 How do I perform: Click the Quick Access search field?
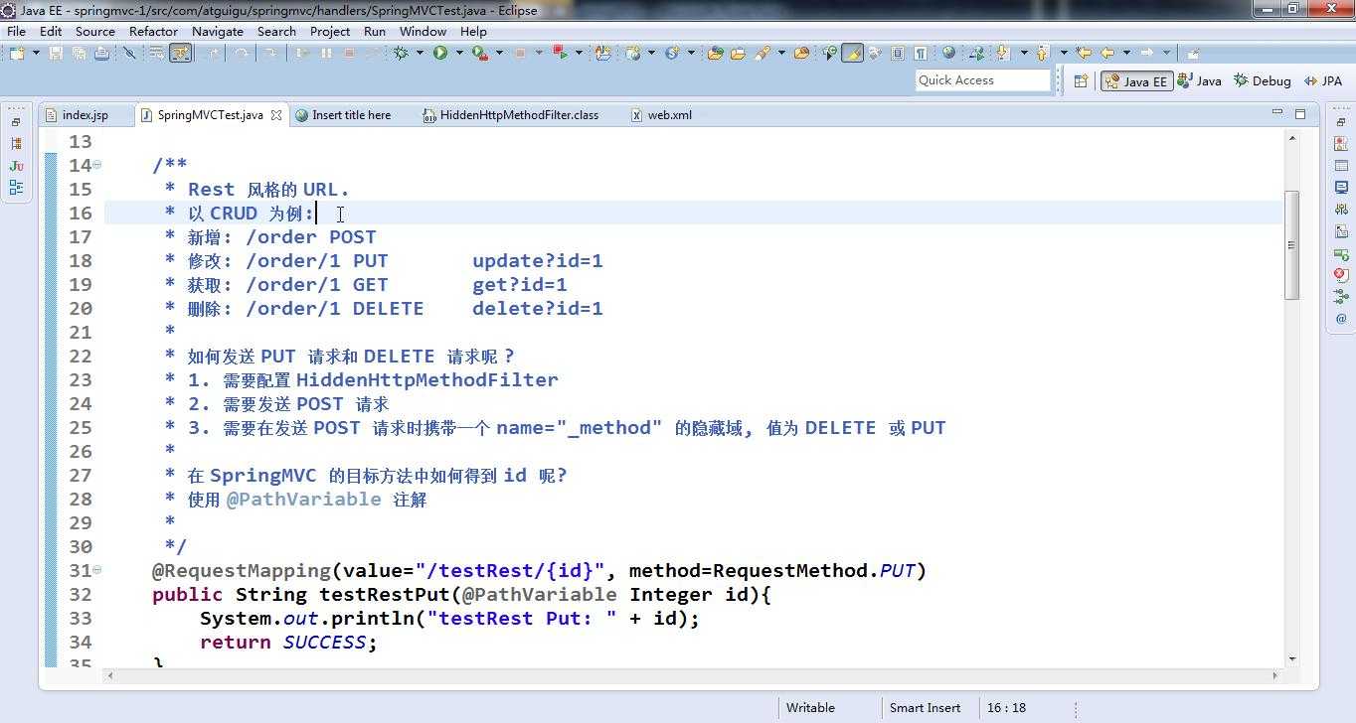point(982,80)
